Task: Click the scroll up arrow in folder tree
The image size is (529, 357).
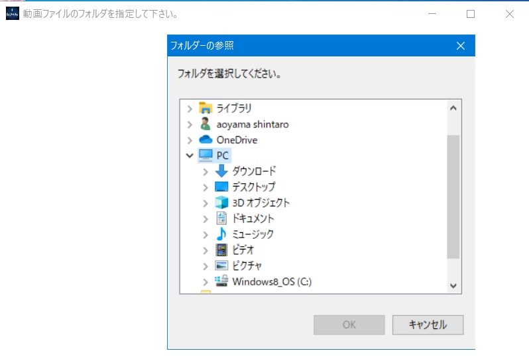Action: click(453, 107)
